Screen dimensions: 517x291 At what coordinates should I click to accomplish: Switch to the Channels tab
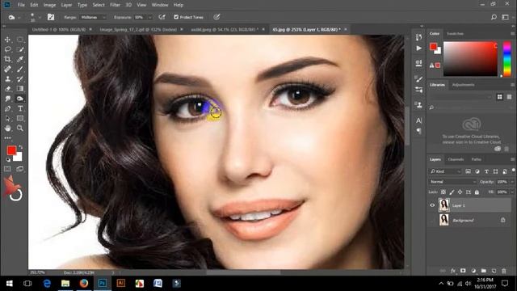pyautogui.click(x=456, y=159)
